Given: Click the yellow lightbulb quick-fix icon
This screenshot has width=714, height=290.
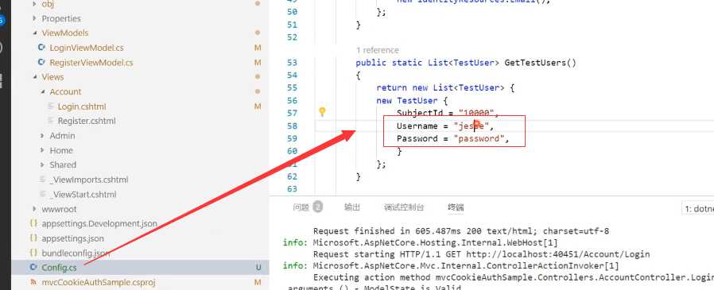Looking at the screenshot, I should (322, 111).
